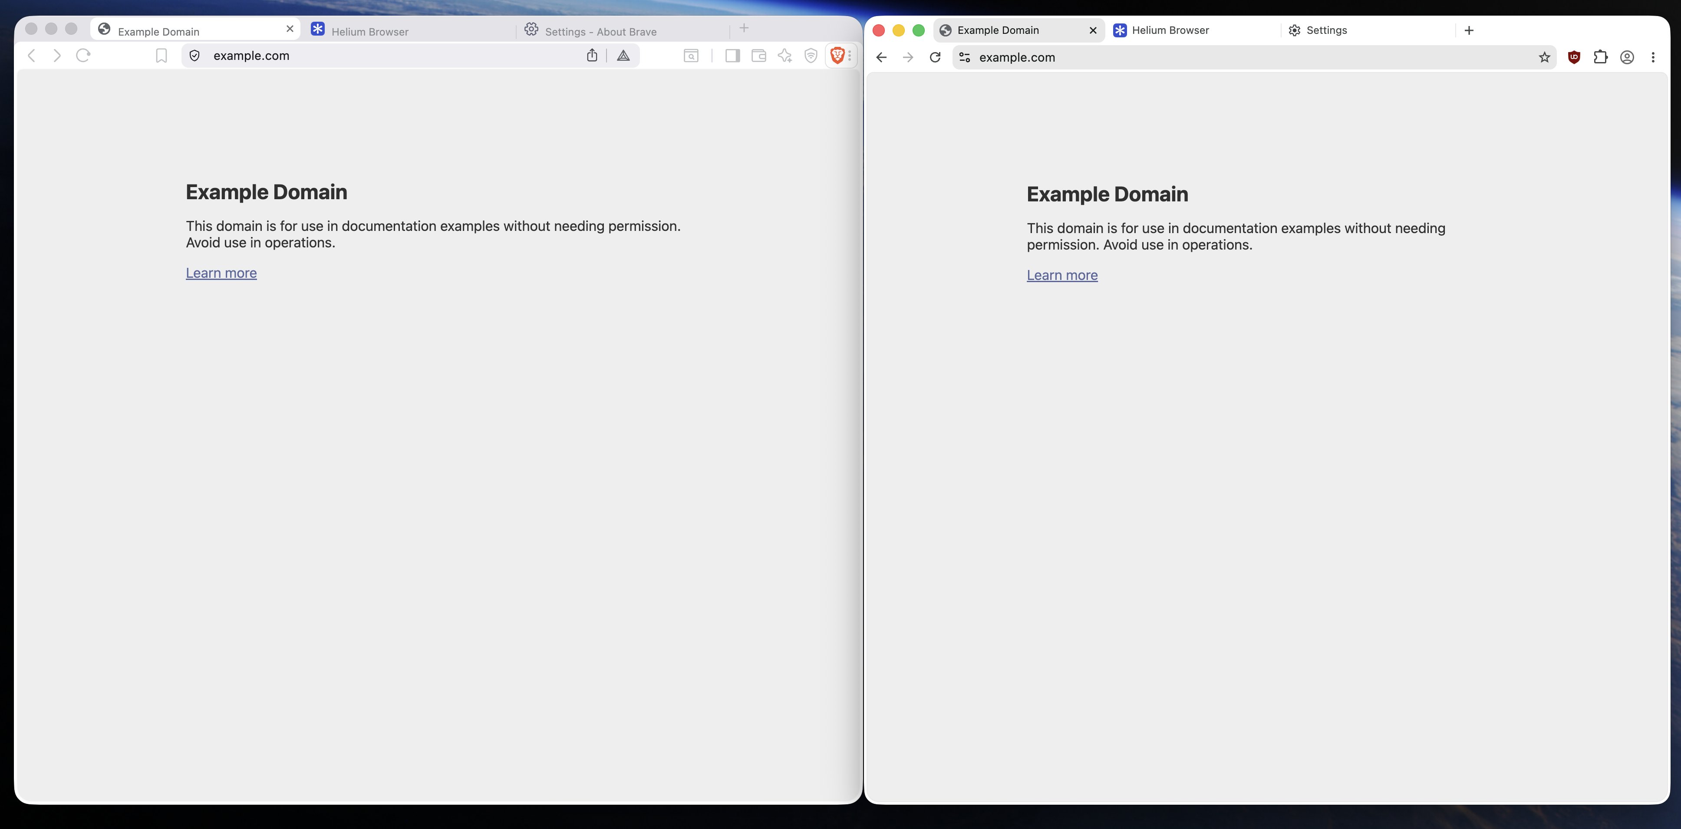The height and width of the screenshot is (829, 1681).
Task: Open the Leo AI sparkle icon in Brave
Action: (785, 56)
